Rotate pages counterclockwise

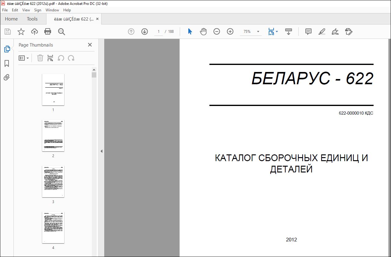pyautogui.click(x=61, y=58)
